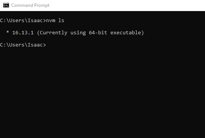This screenshot has height=138, width=205.
Task: Click Isaac in the first prompt line
Action: (35, 21)
